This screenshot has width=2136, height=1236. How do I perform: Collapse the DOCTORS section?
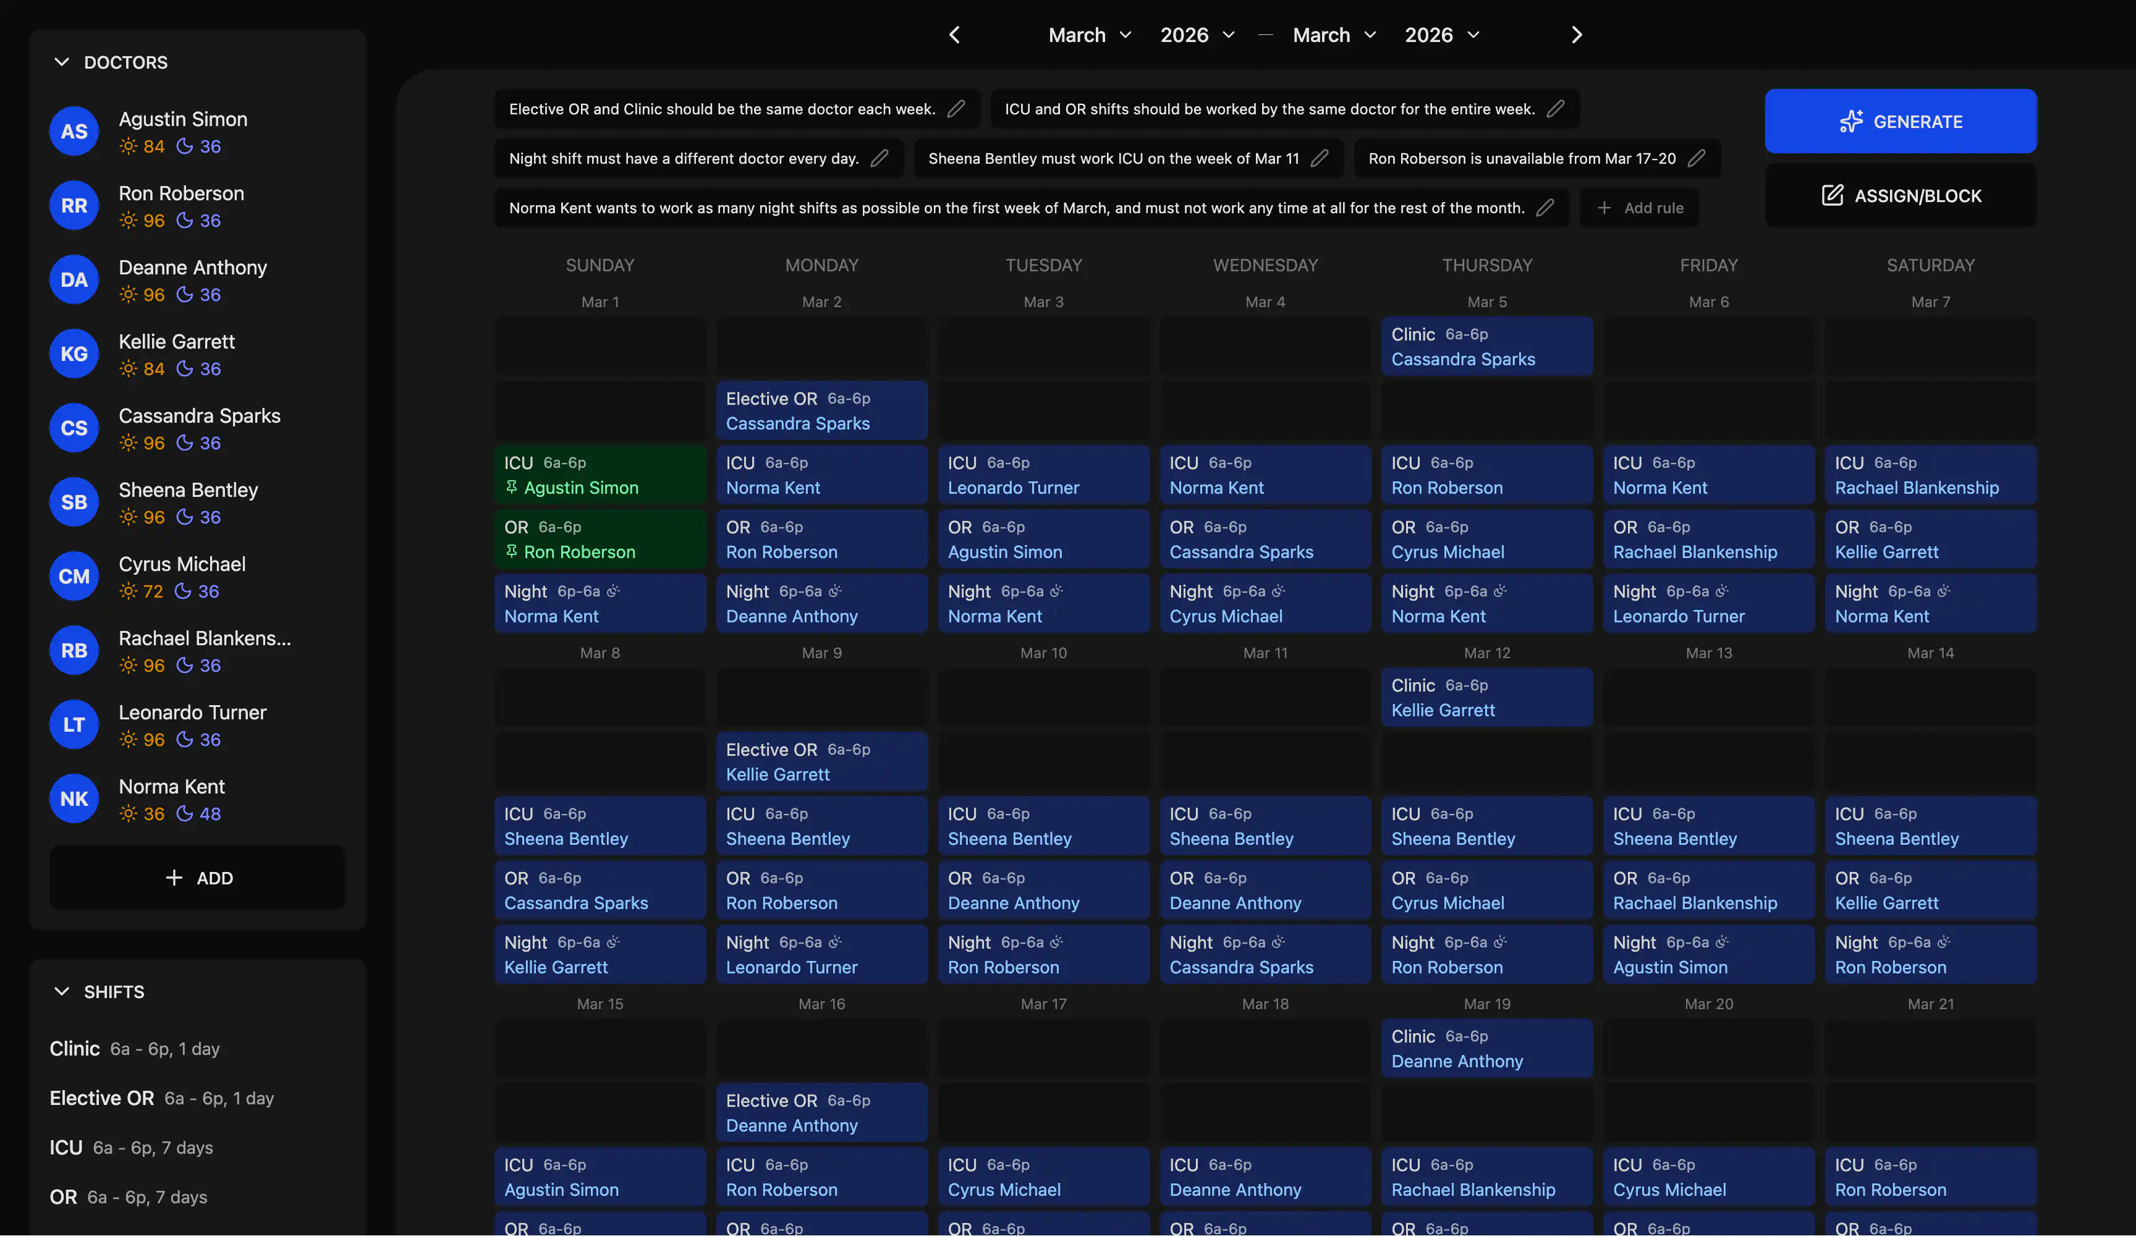coord(61,62)
